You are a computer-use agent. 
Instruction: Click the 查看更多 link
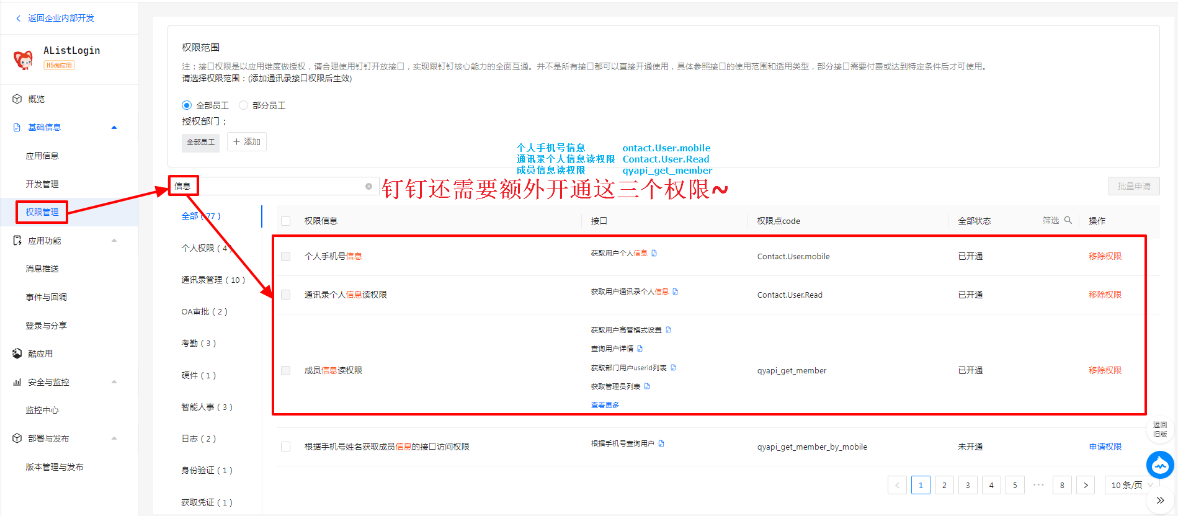coord(605,405)
